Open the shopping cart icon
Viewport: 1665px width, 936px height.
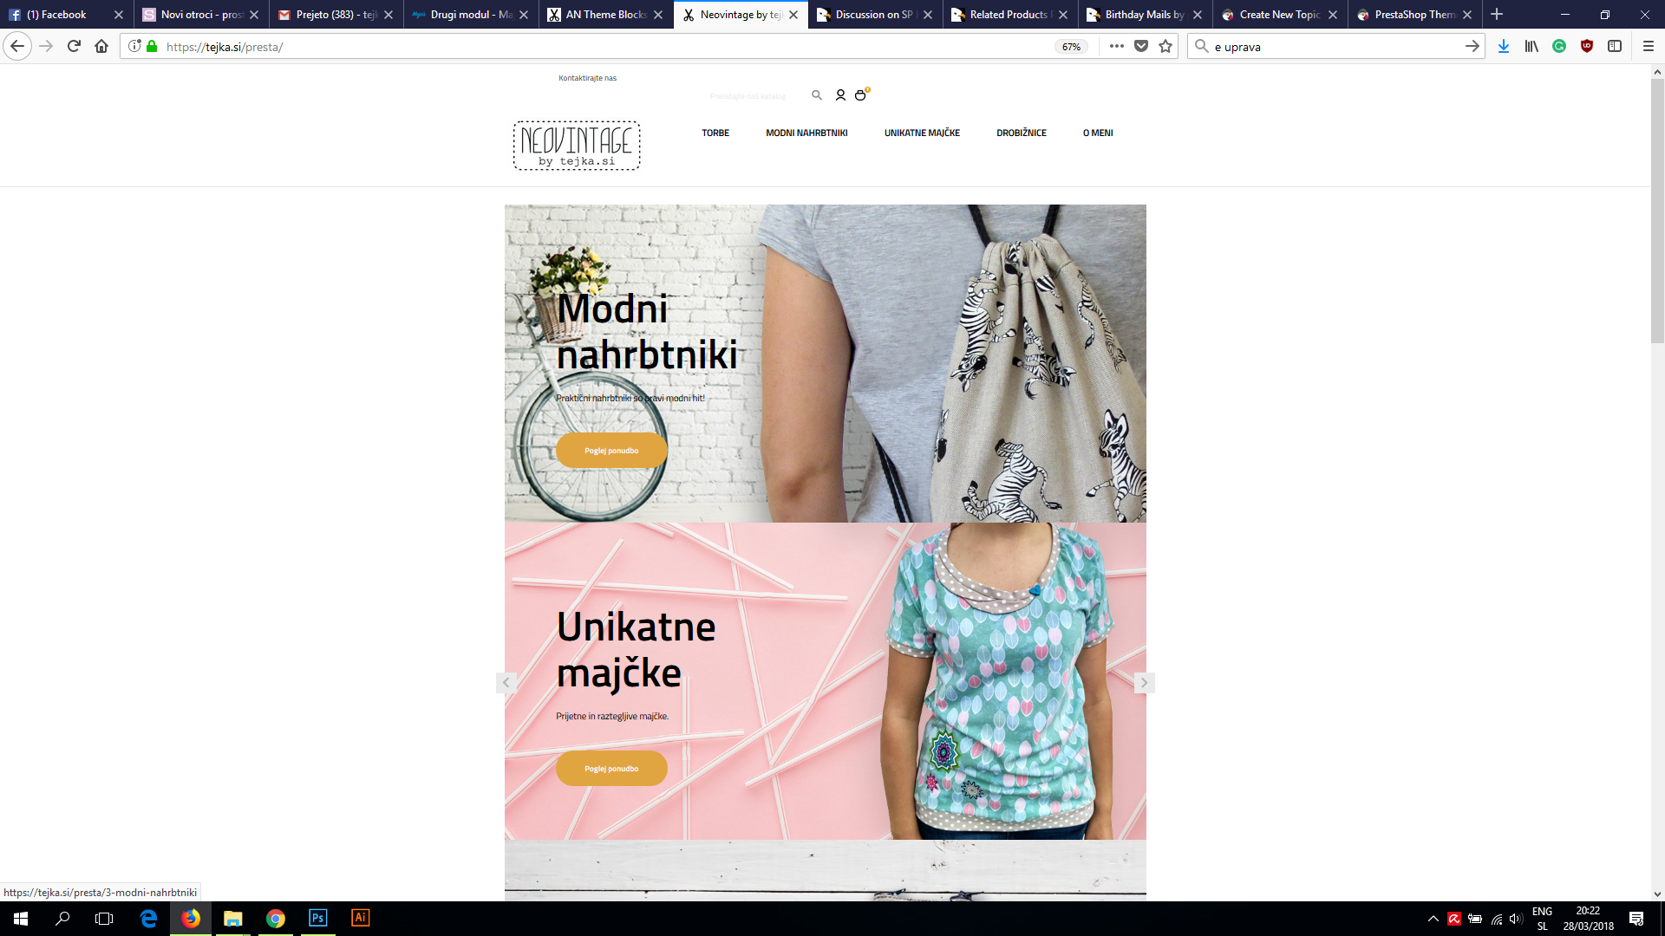click(x=860, y=95)
